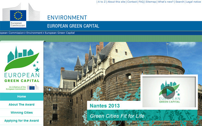Click the small EU flag initiative icon
202x126 pixels.
tap(32, 88)
